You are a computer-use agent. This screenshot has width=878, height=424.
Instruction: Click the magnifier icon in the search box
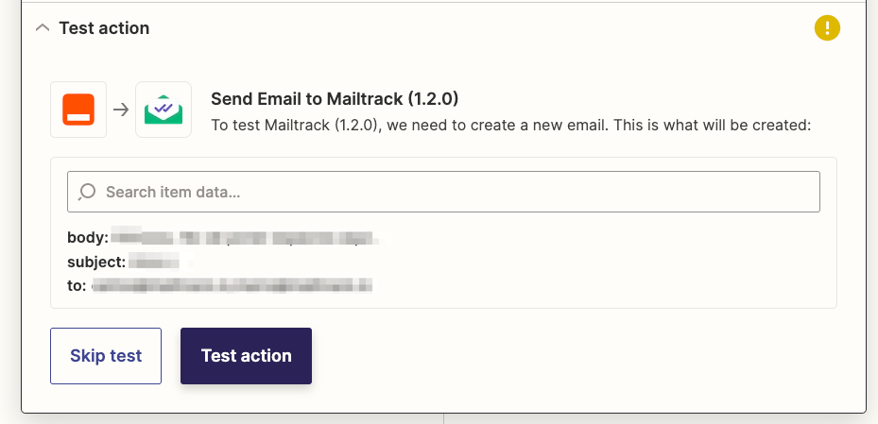coord(87,192)
